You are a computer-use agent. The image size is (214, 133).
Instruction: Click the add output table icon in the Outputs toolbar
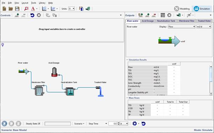pos(141,15)
